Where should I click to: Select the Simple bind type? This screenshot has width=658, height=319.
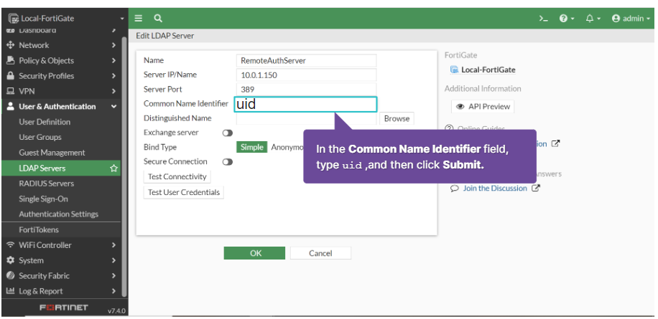click(252, 148)
